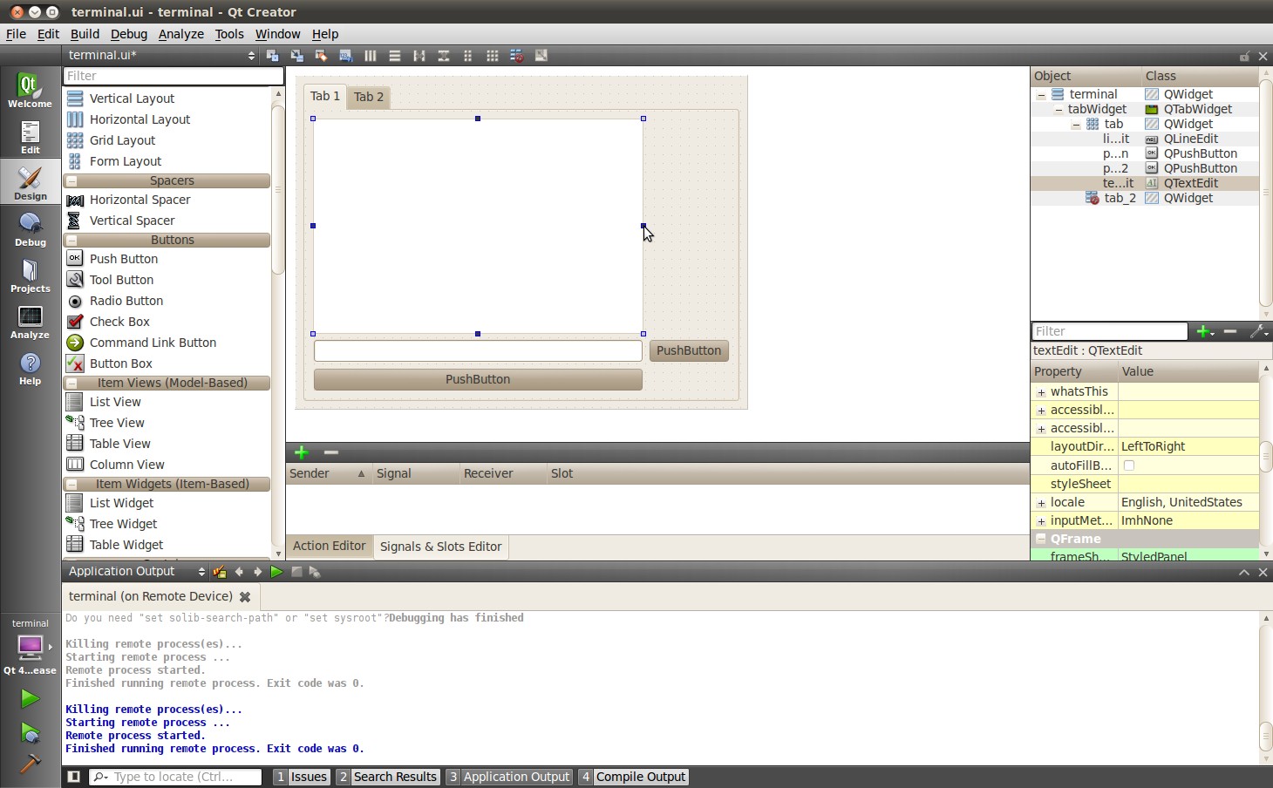
Task: Close the terminal (on Remote Device) output tab
Action: coord(245,597)
